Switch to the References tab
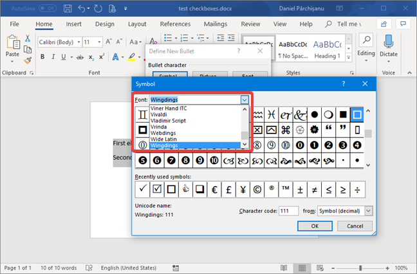 click(x=175, y=24)
